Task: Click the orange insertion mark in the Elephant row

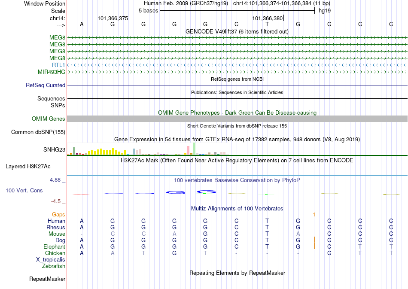Action: [x=314, y=246]
